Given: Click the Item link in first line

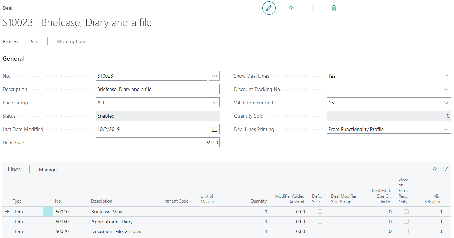Looking at the screenshot, I should click(x=18, y=212).
